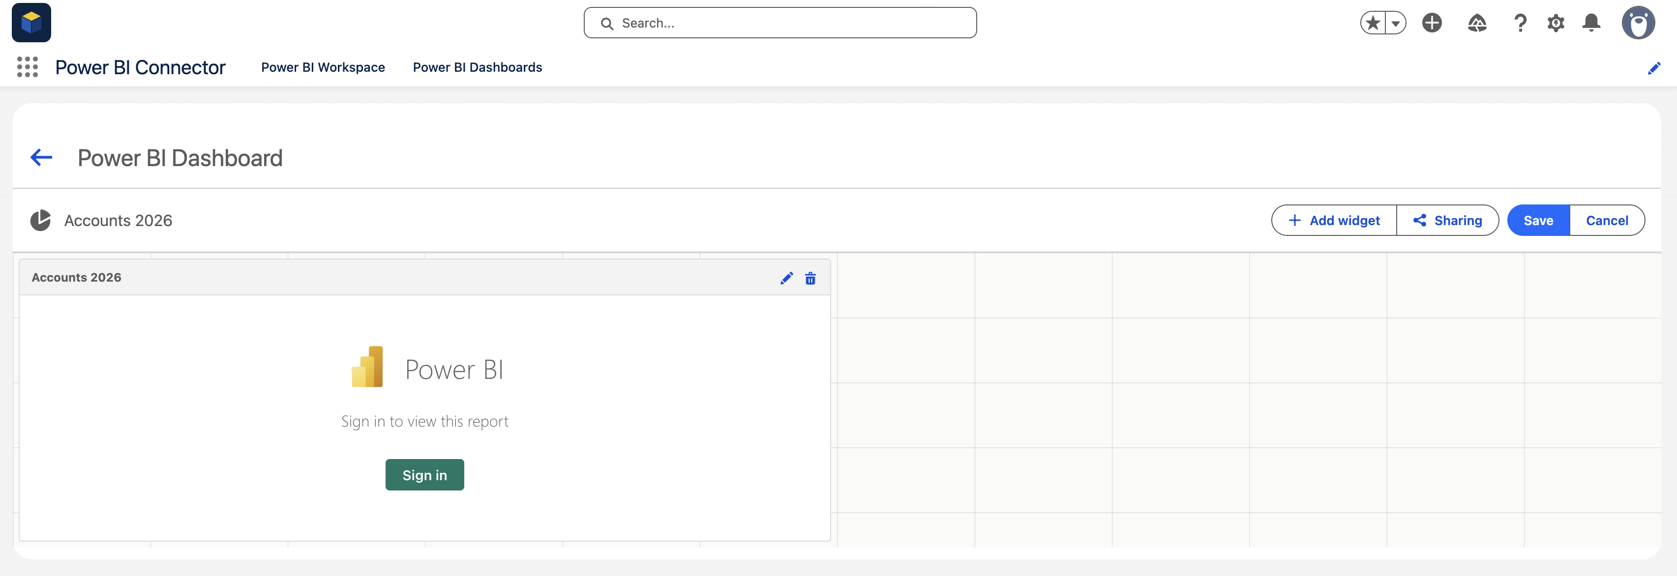1677x576 pixels.
Task: Edit the Accounts 2026 widget
Action: click(786, 279)
